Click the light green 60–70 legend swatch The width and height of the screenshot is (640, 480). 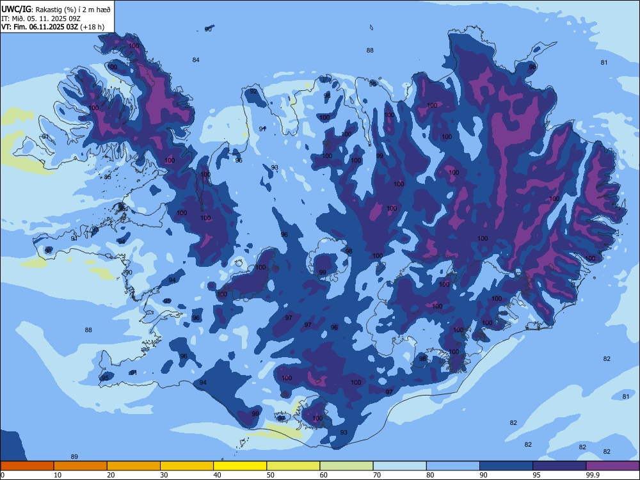(x=346, y=466)
